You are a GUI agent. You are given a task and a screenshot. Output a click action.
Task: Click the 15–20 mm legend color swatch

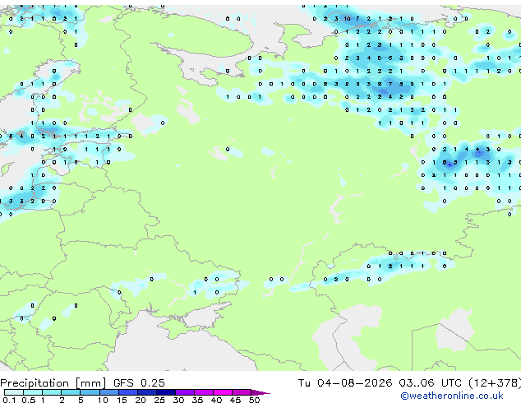(x=128, y=392)
